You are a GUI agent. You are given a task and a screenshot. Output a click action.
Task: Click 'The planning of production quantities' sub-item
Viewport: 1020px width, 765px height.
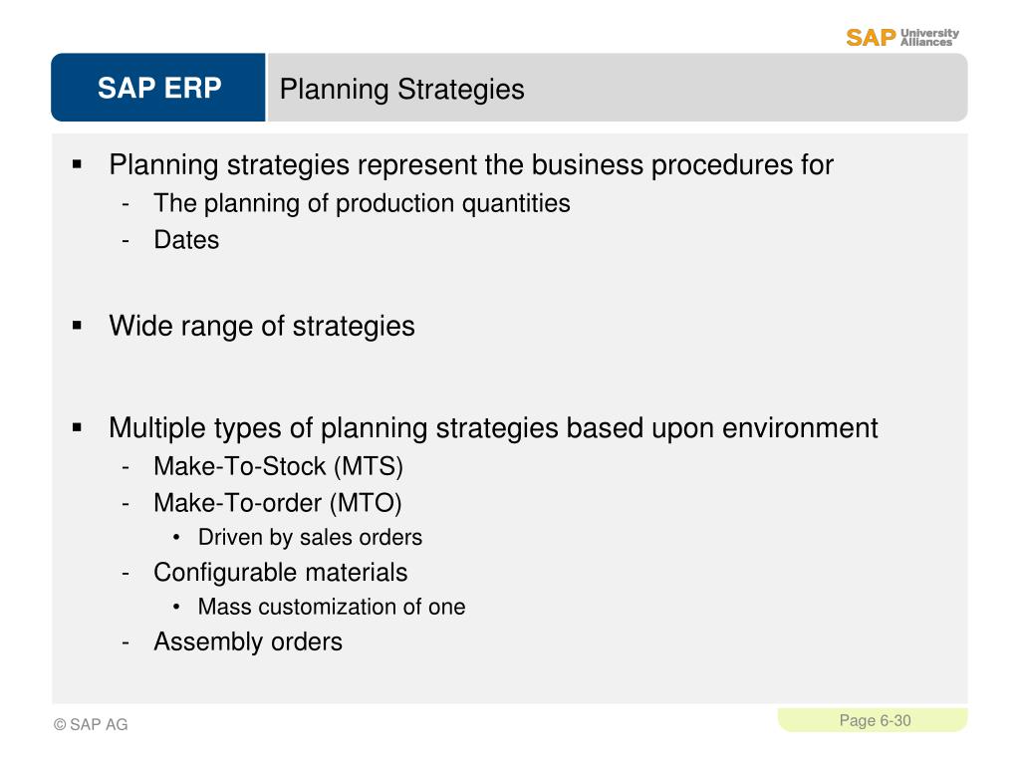pyautogui.click(x=362, y=203)
